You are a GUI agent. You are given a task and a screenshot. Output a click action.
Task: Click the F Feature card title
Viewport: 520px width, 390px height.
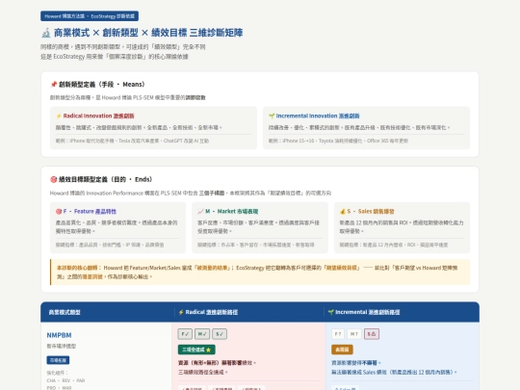coord(90,211)
